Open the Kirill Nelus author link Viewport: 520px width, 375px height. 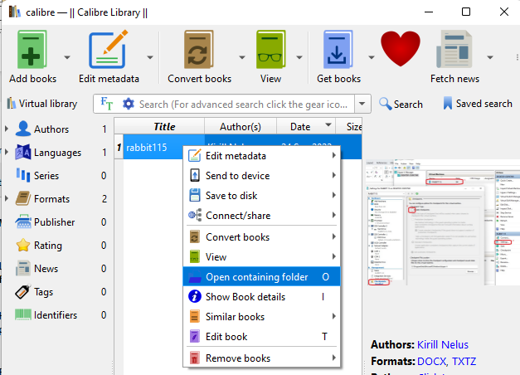point(442,344)
